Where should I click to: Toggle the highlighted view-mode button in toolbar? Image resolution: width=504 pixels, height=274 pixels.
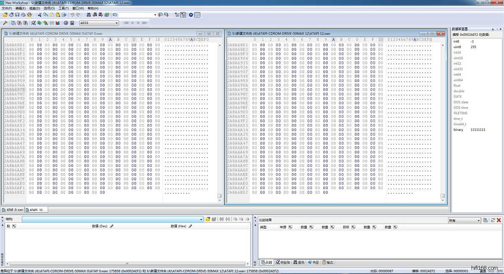(x=184, y=15)
